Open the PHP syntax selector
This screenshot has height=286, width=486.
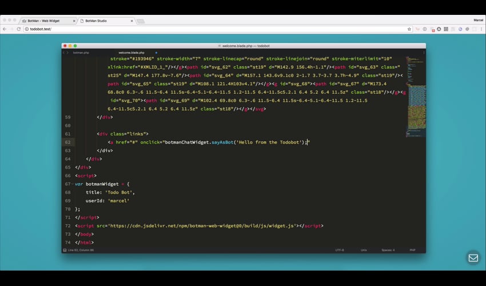click(x=412, y=250)
